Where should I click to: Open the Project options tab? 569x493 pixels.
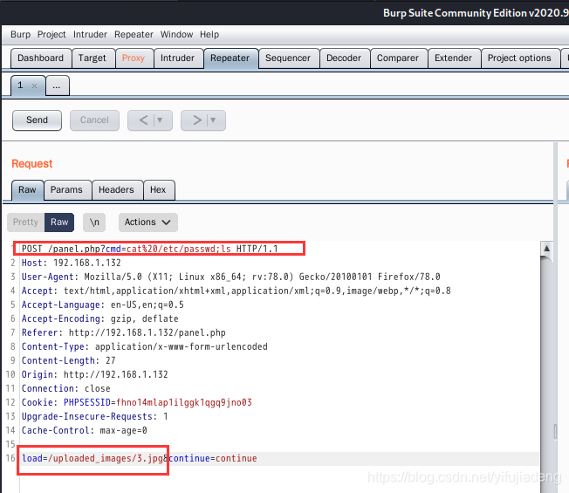[519, 58]
